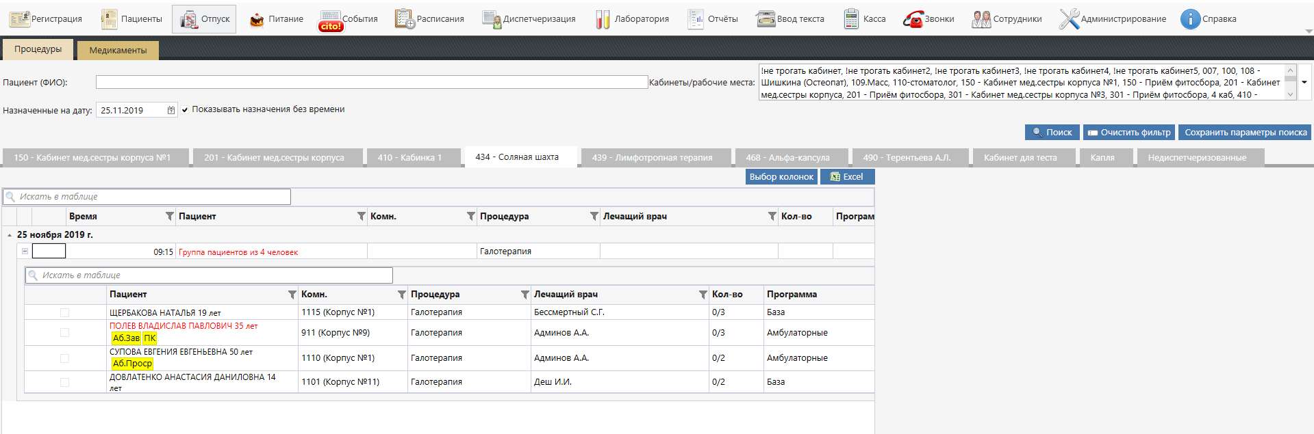This screenshot has height=434, width=1314.
Task: Click the Пациент (ФИО) input field
Action: click(371, 82)
